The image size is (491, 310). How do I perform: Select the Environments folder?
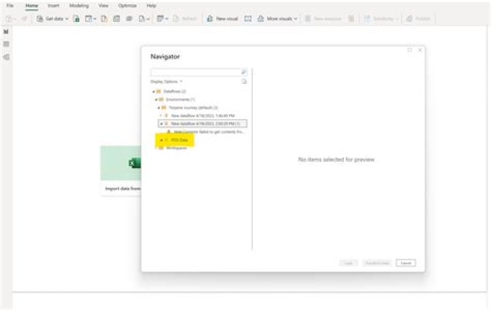[x=180, y=100]
